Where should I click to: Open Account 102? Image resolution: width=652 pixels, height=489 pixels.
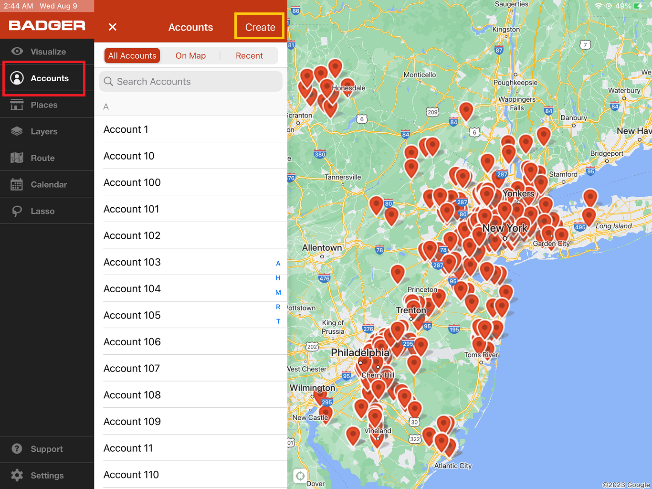(x=191, y=235)
